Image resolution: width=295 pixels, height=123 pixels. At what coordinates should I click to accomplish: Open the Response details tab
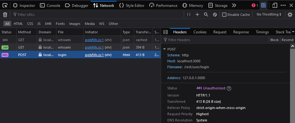(241, 32)
